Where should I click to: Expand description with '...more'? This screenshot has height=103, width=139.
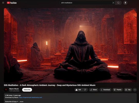pyautogui.click(x=21, y=101)
